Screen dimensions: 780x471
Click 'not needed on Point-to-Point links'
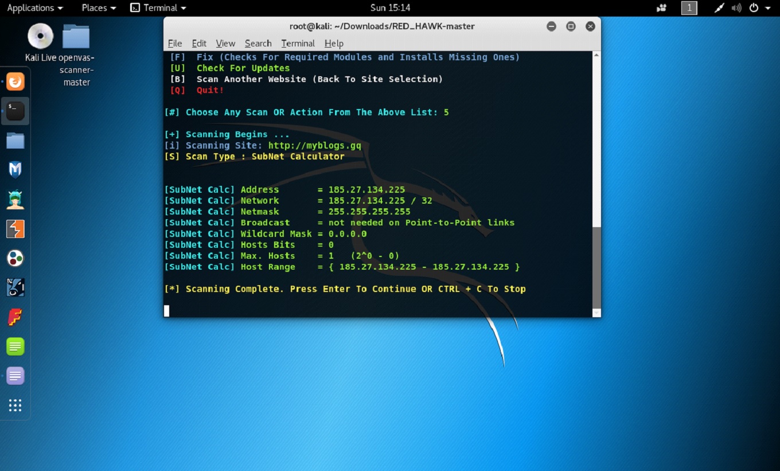[x=422, y=223]
